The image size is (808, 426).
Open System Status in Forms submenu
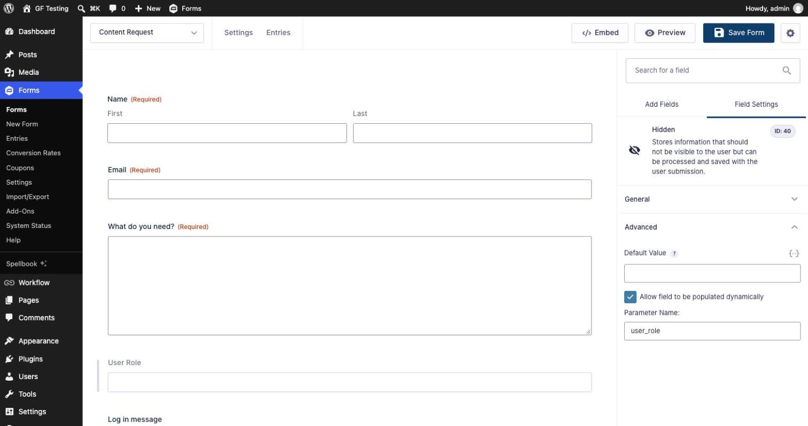(x=29, y=226)
